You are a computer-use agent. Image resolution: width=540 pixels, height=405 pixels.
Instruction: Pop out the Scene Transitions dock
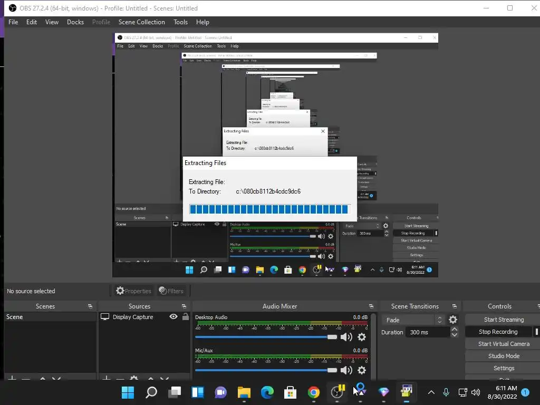pyautogui.click(x=455, y=306)
